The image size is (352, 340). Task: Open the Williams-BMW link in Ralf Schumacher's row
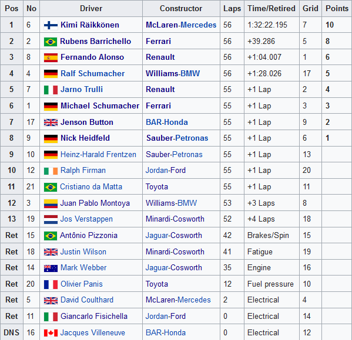[173, 73]
